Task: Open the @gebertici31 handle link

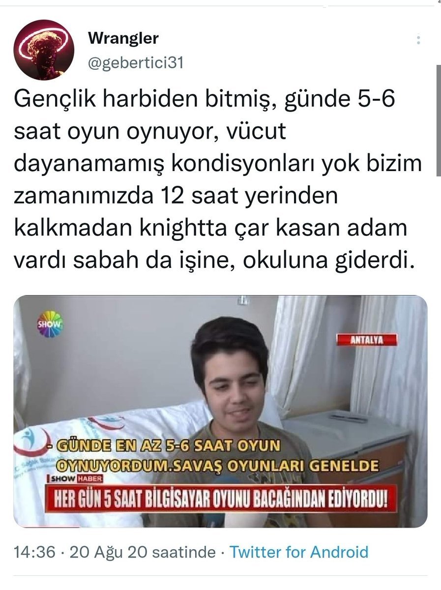Action: (136, 63)
